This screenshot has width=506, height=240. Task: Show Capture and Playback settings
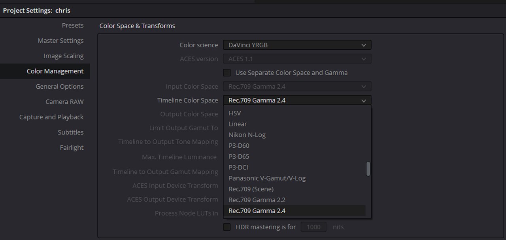(51, 117)
